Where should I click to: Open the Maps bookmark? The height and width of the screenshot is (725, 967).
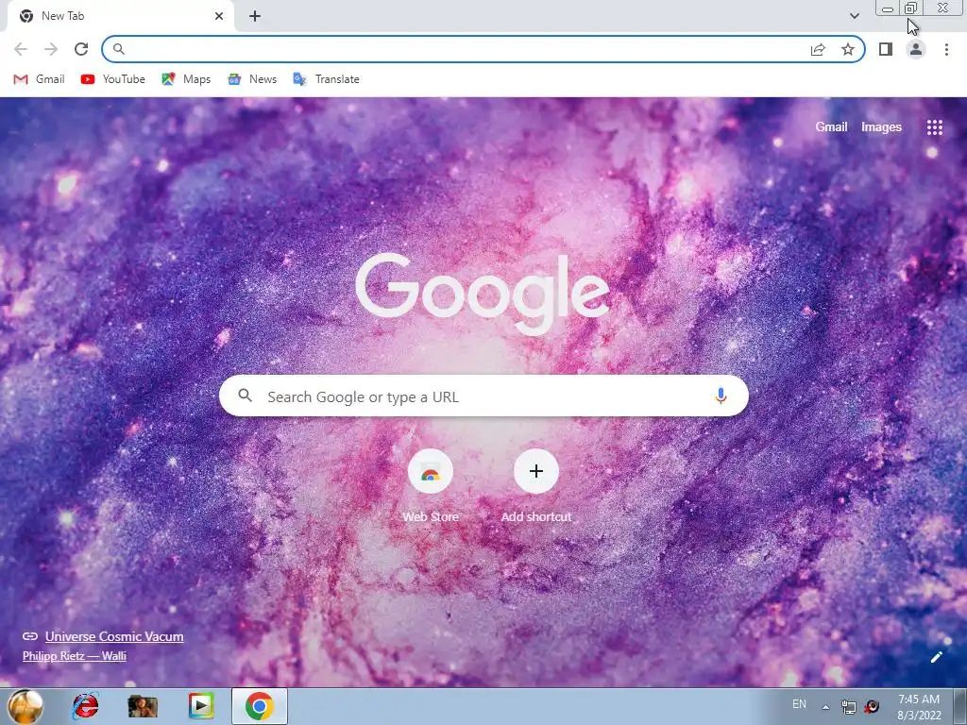(x=186, y=79)
